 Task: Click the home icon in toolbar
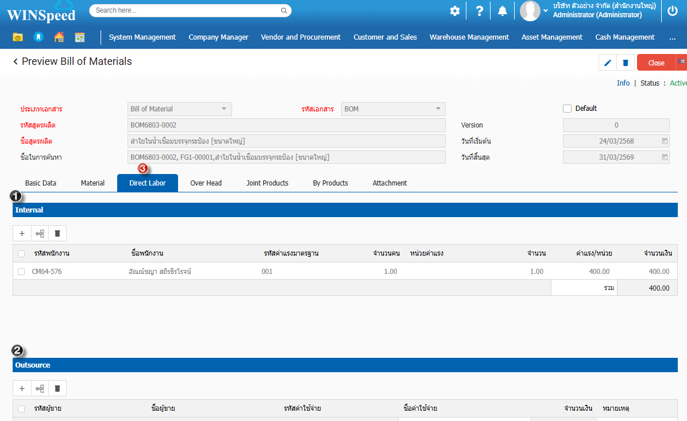(59, 37)
